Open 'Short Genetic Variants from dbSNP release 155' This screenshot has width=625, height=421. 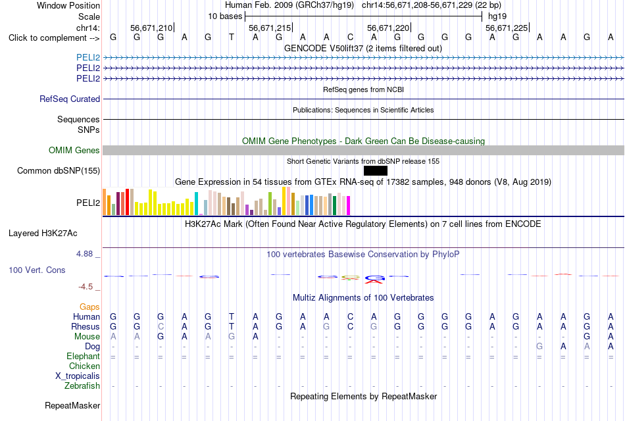[363, 161]
